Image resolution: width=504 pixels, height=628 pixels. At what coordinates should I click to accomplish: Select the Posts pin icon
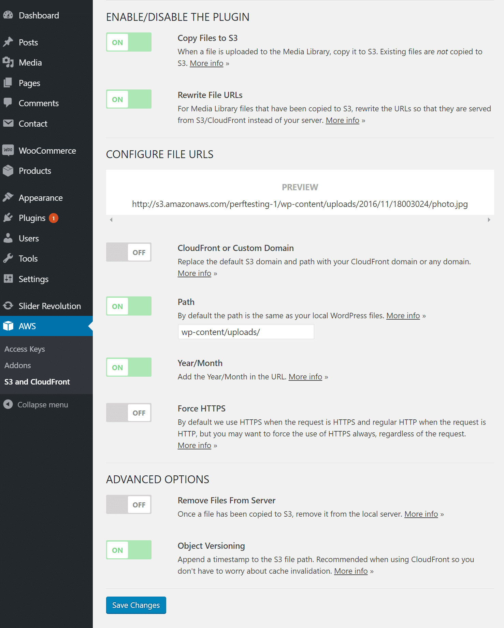coord(9,42)
